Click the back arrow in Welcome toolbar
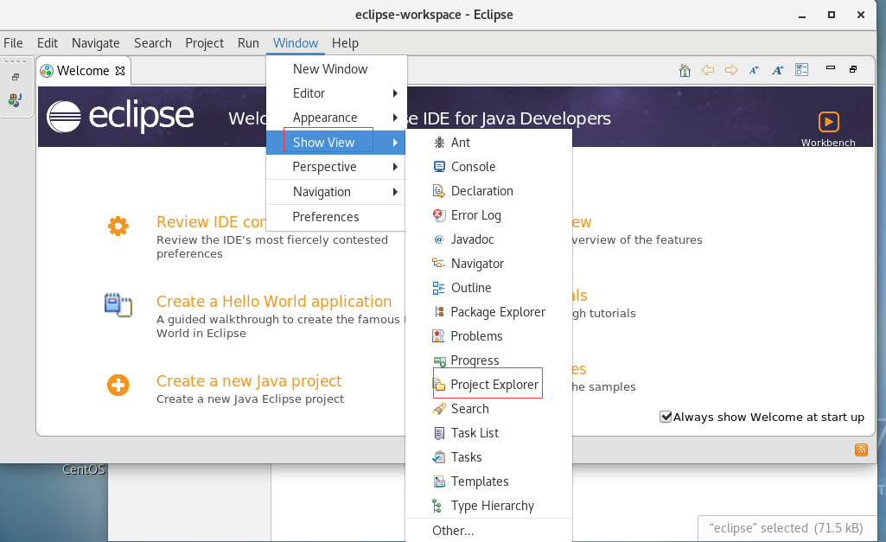The width and height of the screenshot is (886, 542). pos(707,70)
